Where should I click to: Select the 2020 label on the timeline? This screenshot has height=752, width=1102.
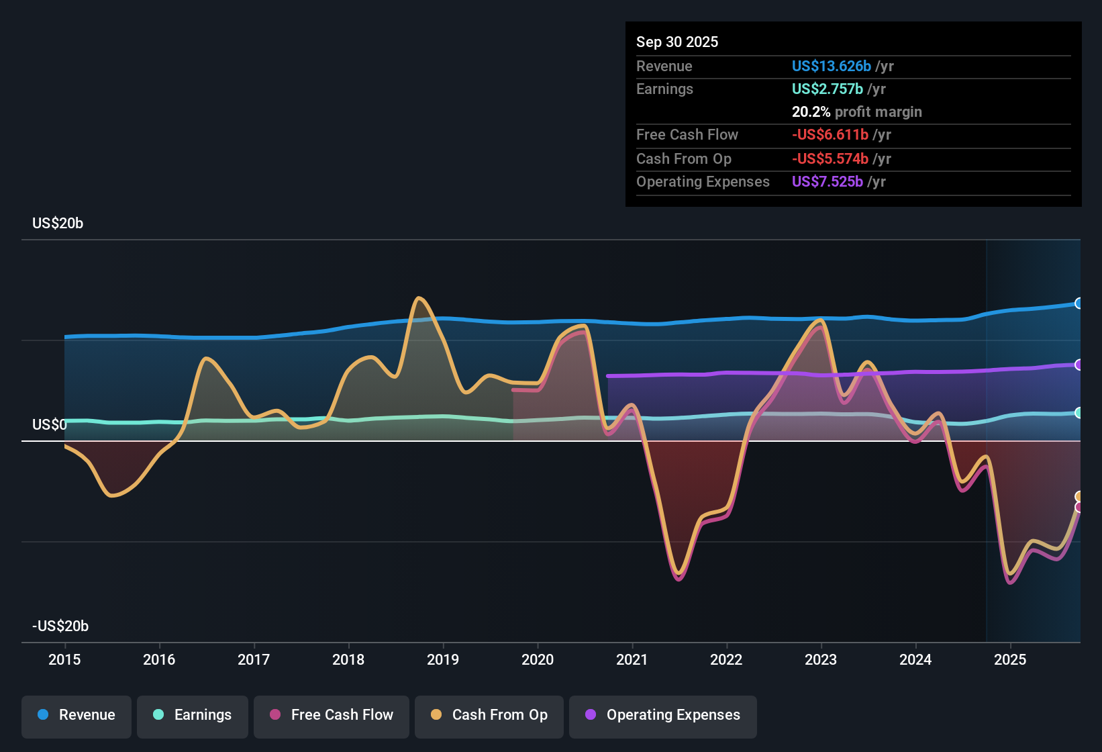coord(538,660)
